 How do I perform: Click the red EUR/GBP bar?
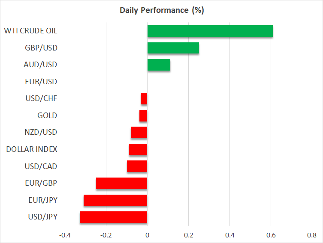point(121,183)
